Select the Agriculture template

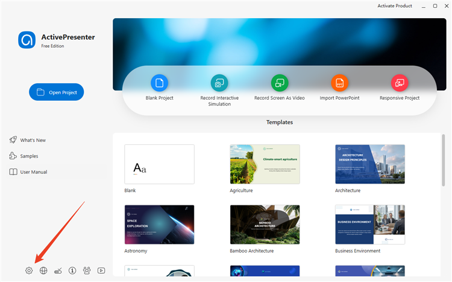(265, 164)
